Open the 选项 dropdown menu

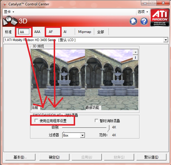[143, 12]
